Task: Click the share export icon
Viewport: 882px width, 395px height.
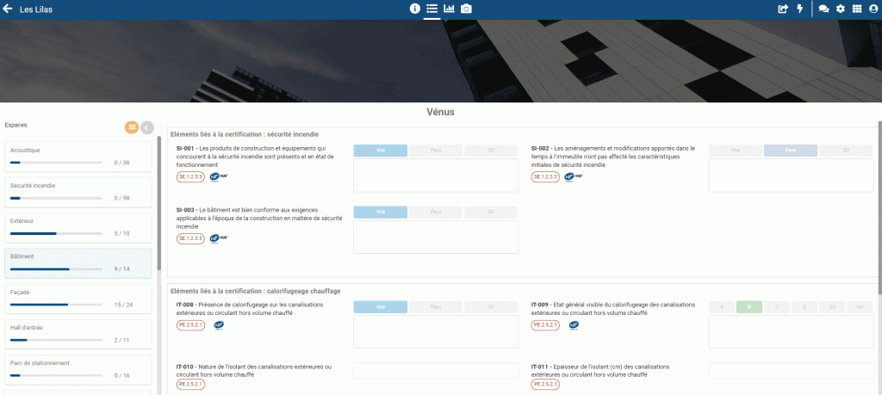Action: click(x=783, y=9)
